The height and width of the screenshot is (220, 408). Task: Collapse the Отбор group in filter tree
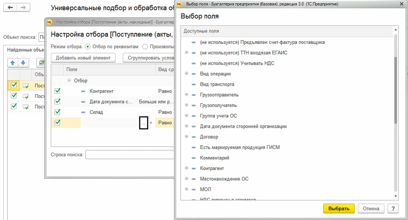tap(69, 80)
